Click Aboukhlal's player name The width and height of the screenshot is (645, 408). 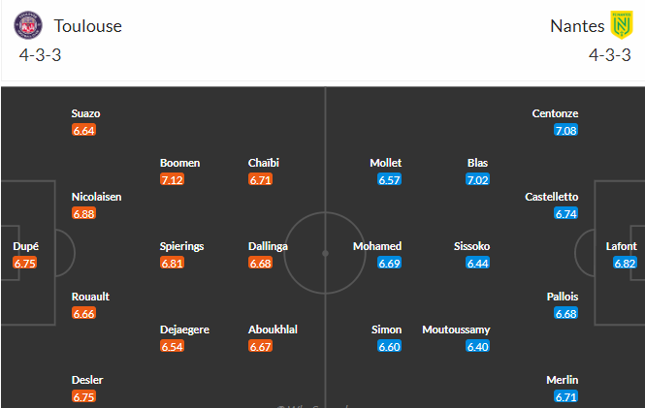pyautogui.click(x=273, y=330)
